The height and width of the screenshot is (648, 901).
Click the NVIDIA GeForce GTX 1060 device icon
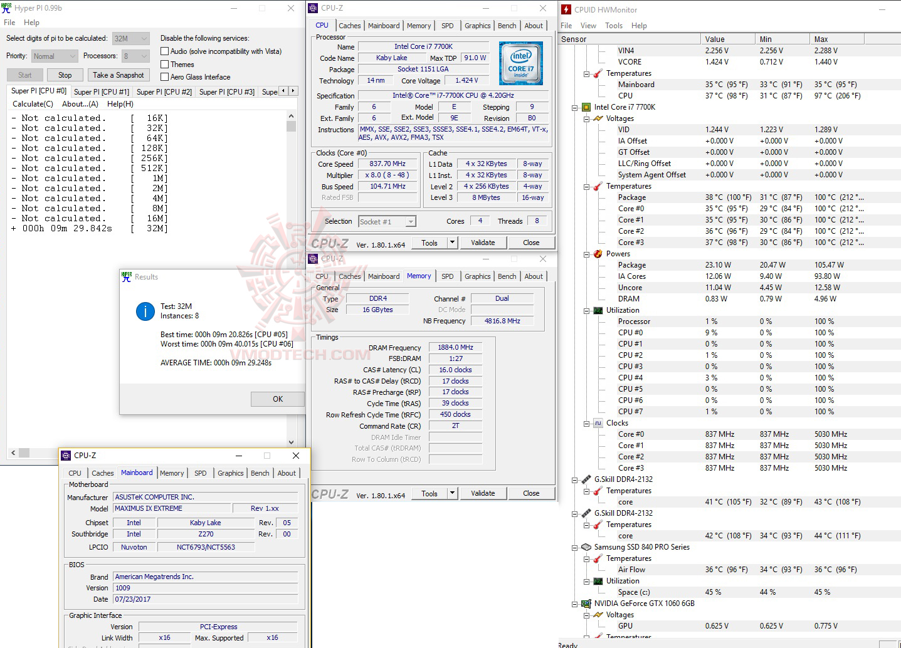pyautogui.click(x=585, y=604)
